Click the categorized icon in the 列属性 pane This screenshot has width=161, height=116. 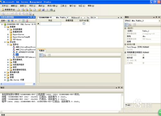[41, 55]
